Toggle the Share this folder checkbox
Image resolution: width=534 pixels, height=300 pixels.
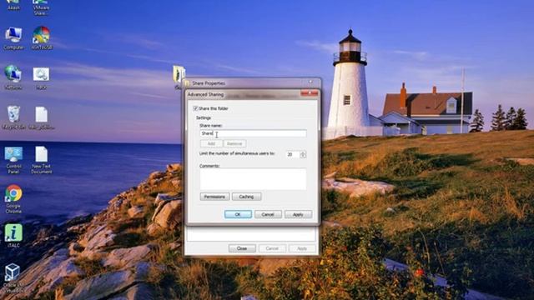coord(195,108)
